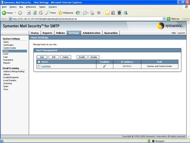Open the Search (Поиск) toolbar icon

pyautogui.click(x=47, y=13)
